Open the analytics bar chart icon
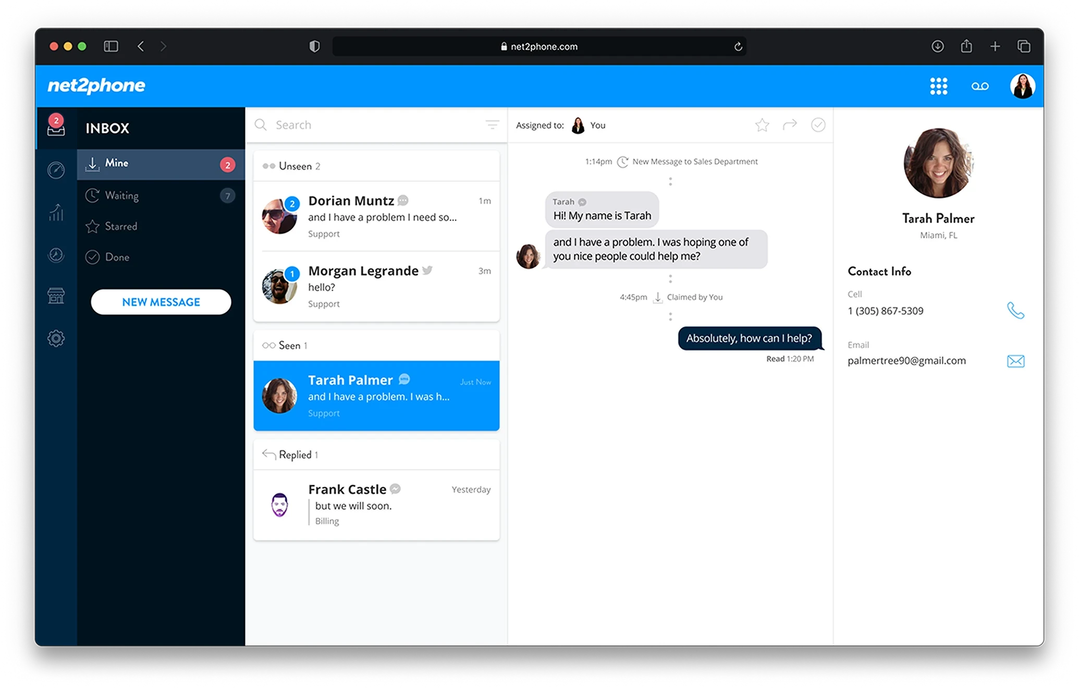1079x688 pixels. [x=56, y=212]
